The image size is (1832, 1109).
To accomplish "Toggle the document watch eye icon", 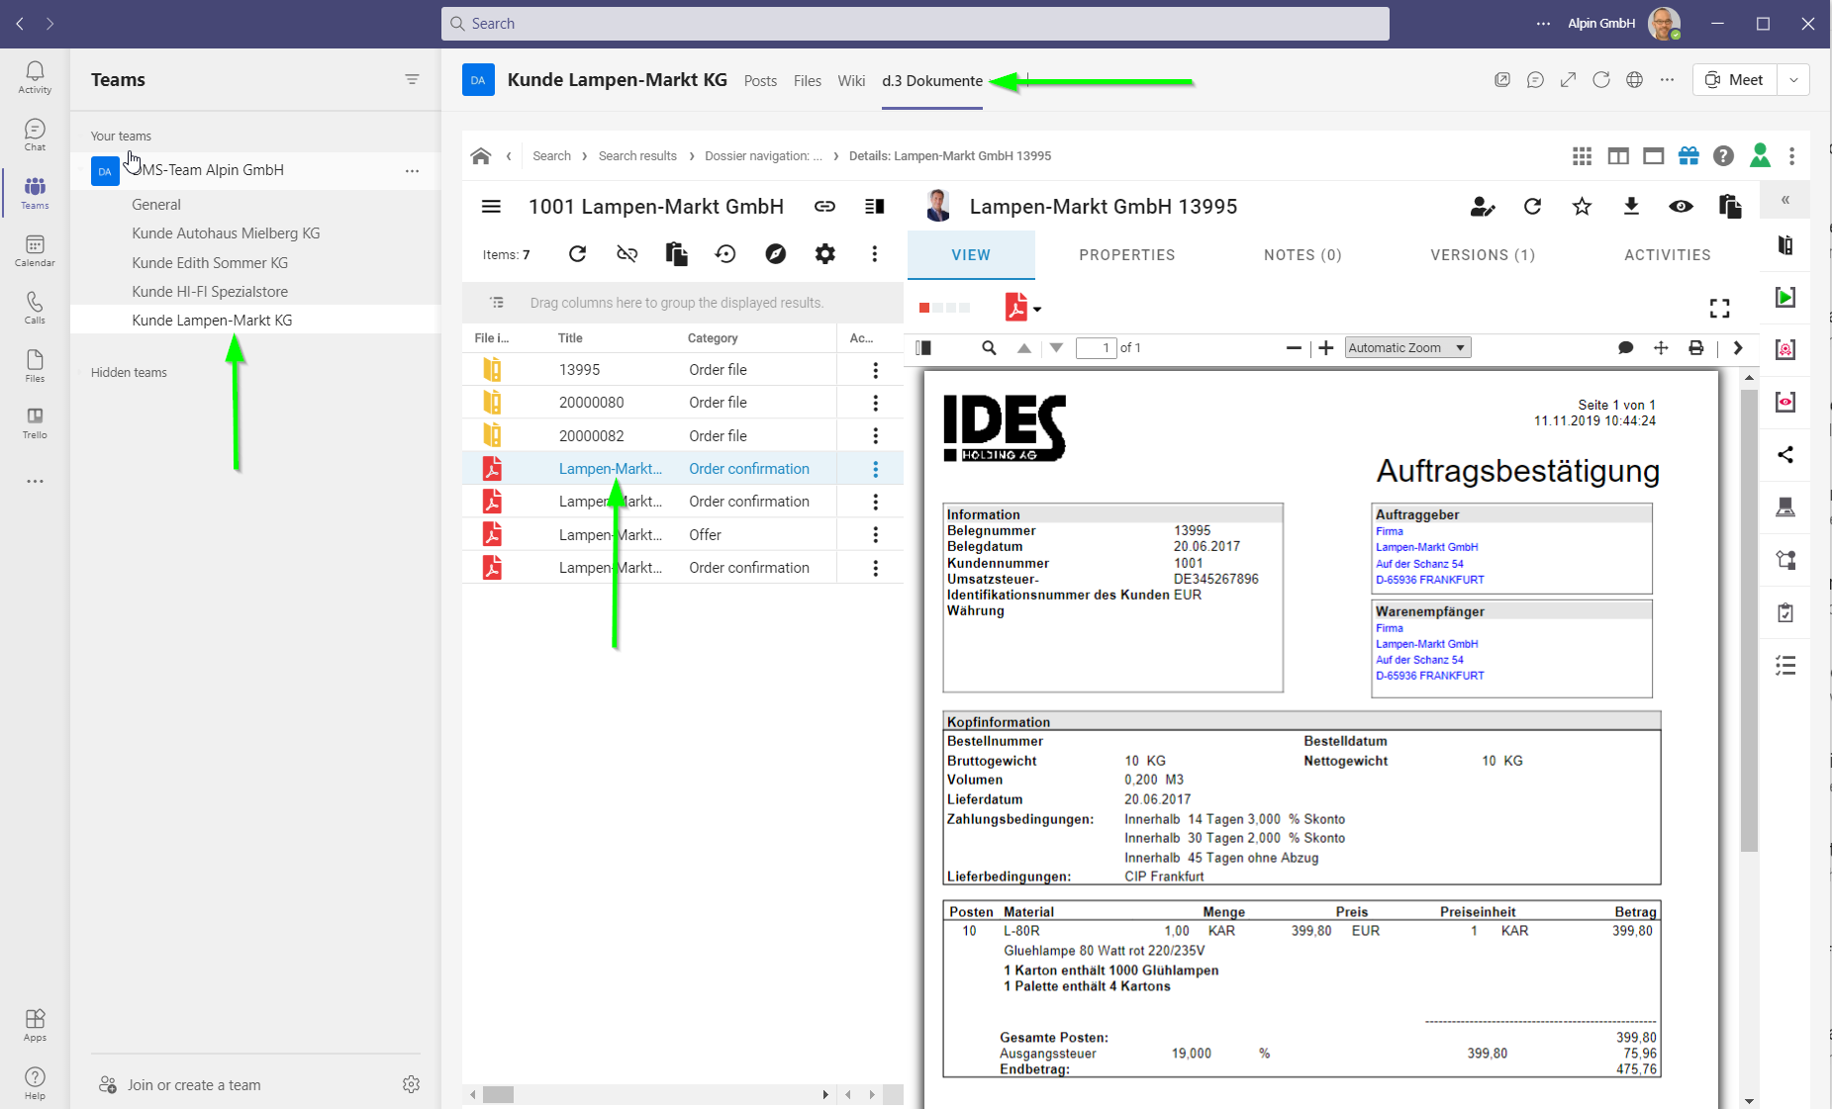I will [x=1681, y=206].
